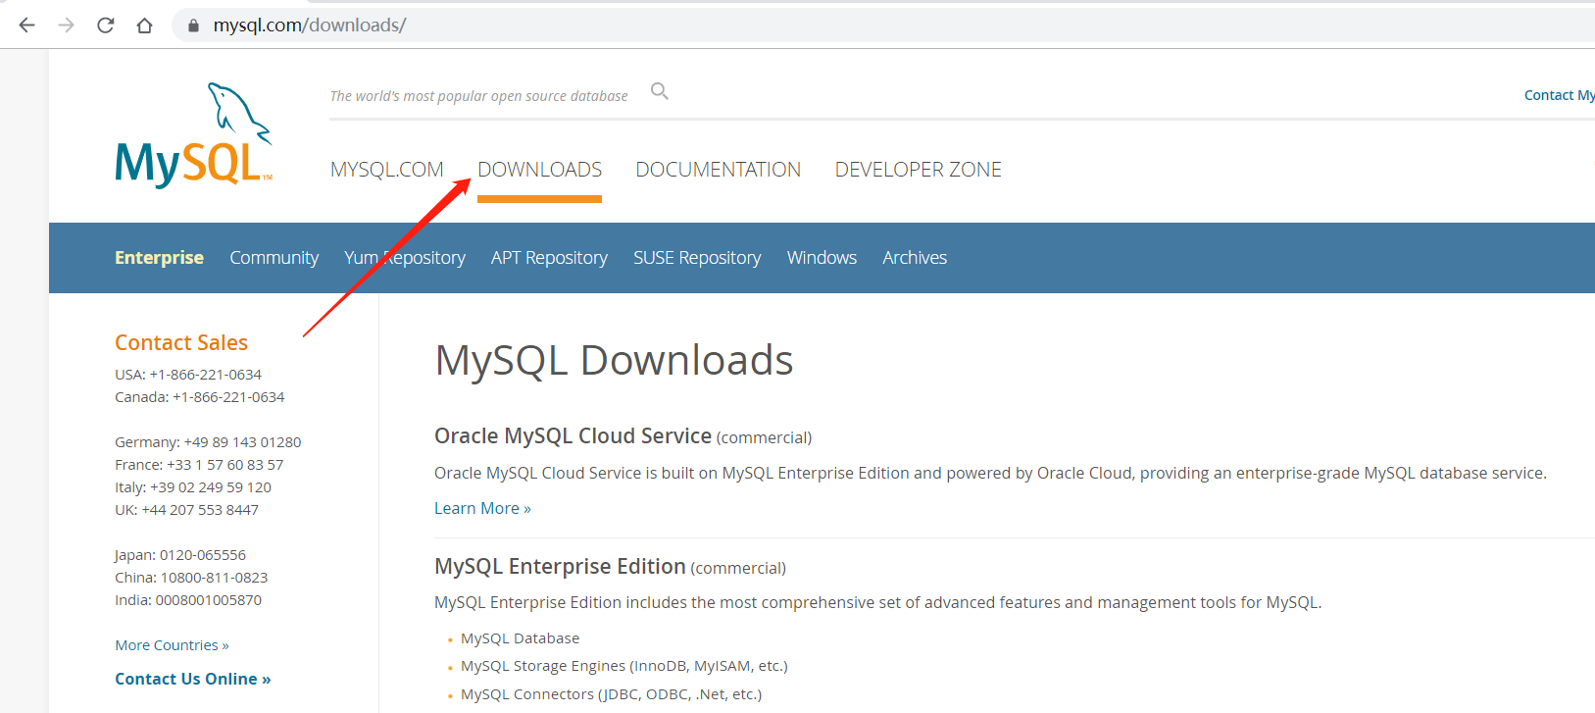Reload the page with refresh icon
The width and height of the screenshot is (1595, 713).
(x=106, y=25)
